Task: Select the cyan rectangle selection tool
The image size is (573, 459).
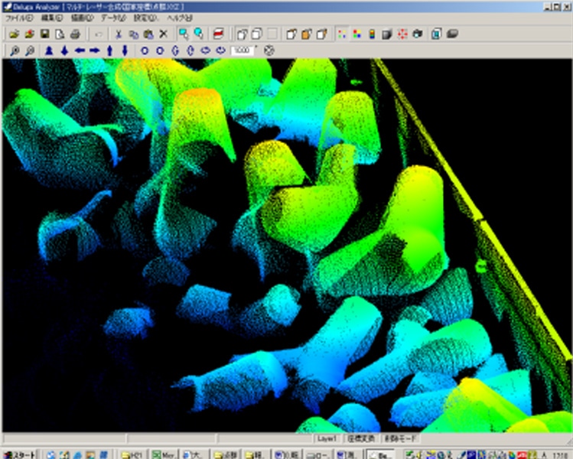Action: (x=184, y=34)
